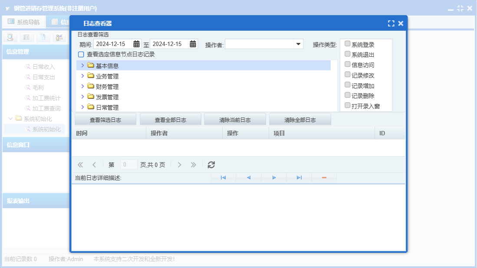Select 日常支出 in the sidebar

(x=44, y=77)
